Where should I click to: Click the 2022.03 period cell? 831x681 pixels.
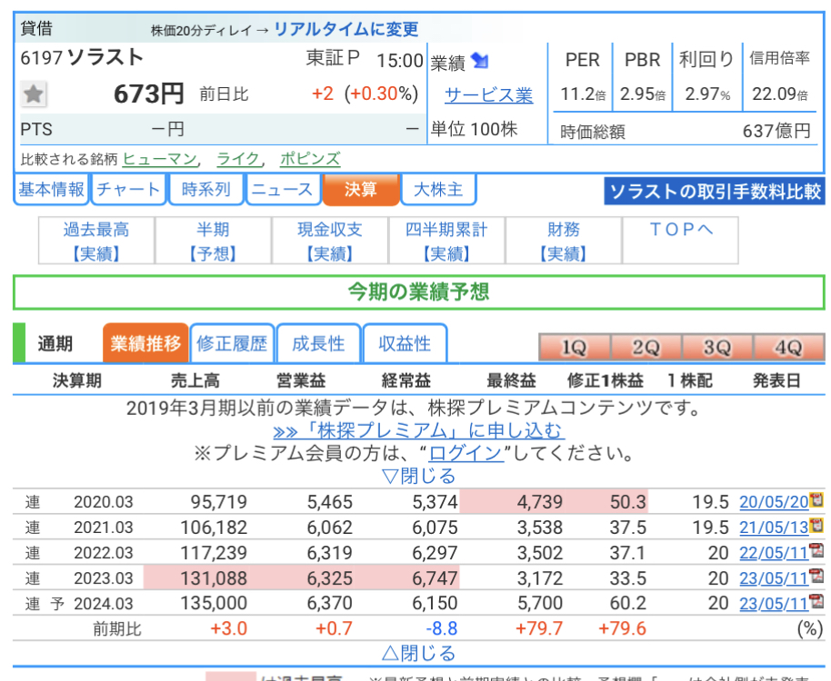104,552
